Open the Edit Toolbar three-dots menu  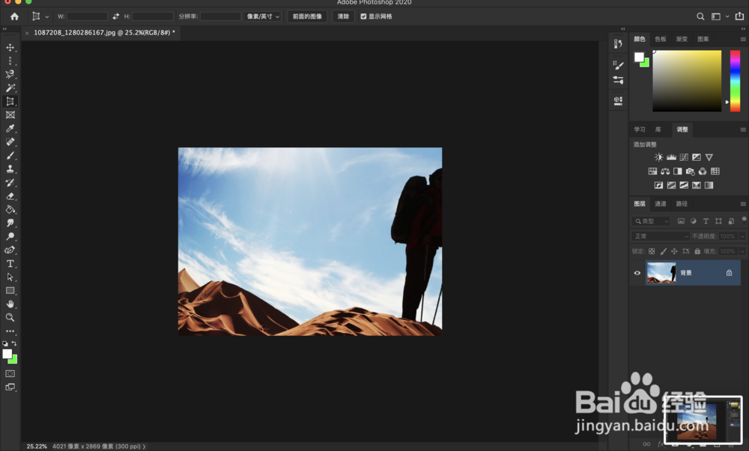pyautogui.click(x=10, y=331)
